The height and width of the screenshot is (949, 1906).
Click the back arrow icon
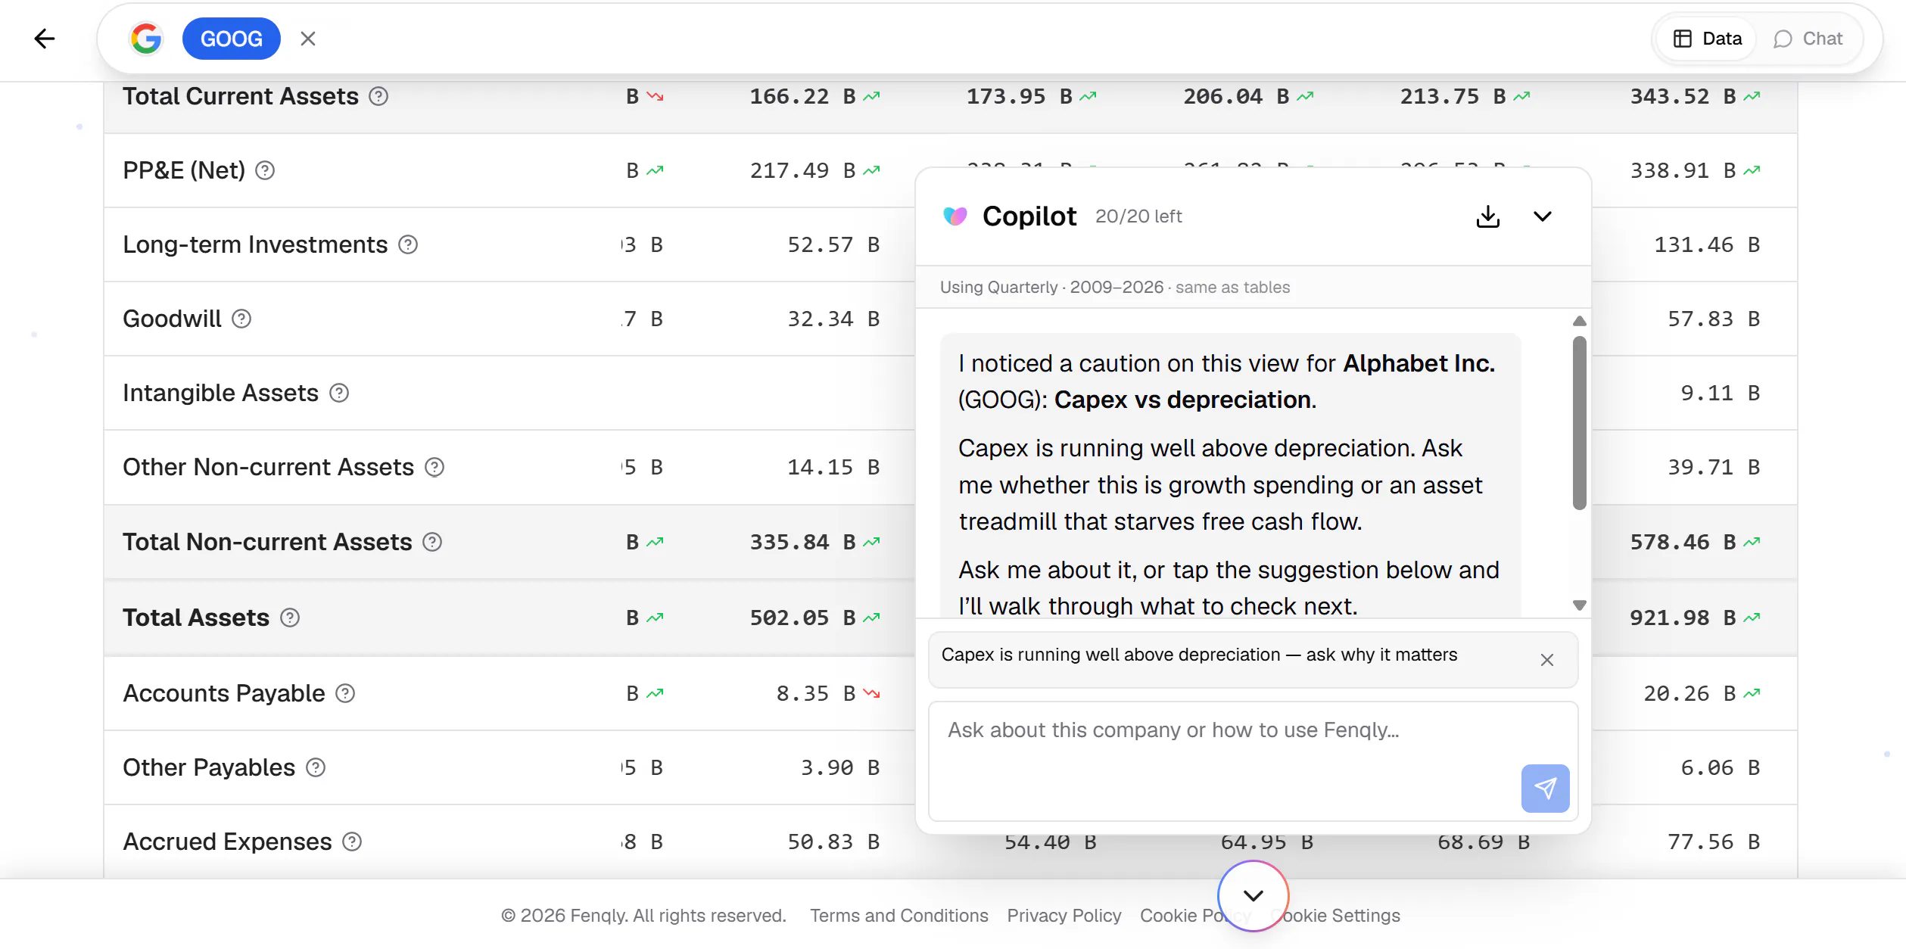coord(45,39)
